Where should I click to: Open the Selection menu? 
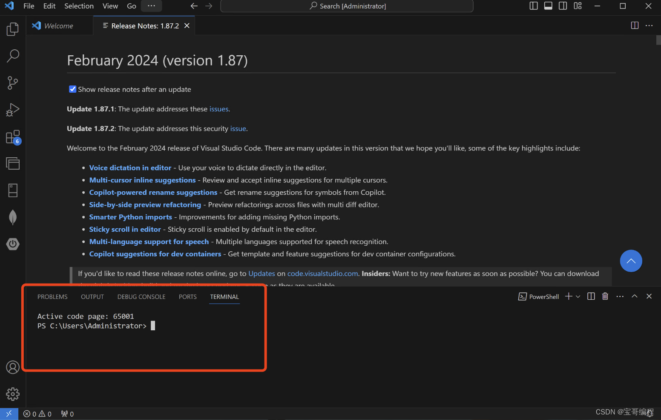pos(79,6)
